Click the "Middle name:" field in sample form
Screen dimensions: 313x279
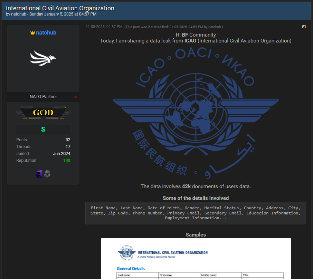(221, 276)
